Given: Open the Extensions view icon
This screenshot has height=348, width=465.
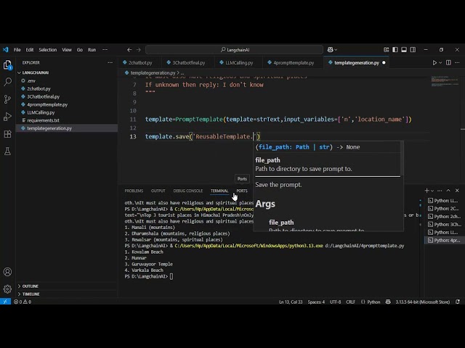Looking at the screenshot, I should pos(7,134).
